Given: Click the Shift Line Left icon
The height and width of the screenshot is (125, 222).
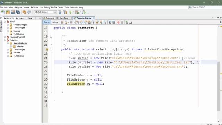Looking at the screenshot, I should (x=110, y=22).
